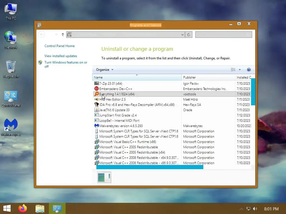This screenshot has height=214, width=286.
Task: Select Microsoft Visual C++ 2008 Redistributable - x86
Action: tap(172, 163)
